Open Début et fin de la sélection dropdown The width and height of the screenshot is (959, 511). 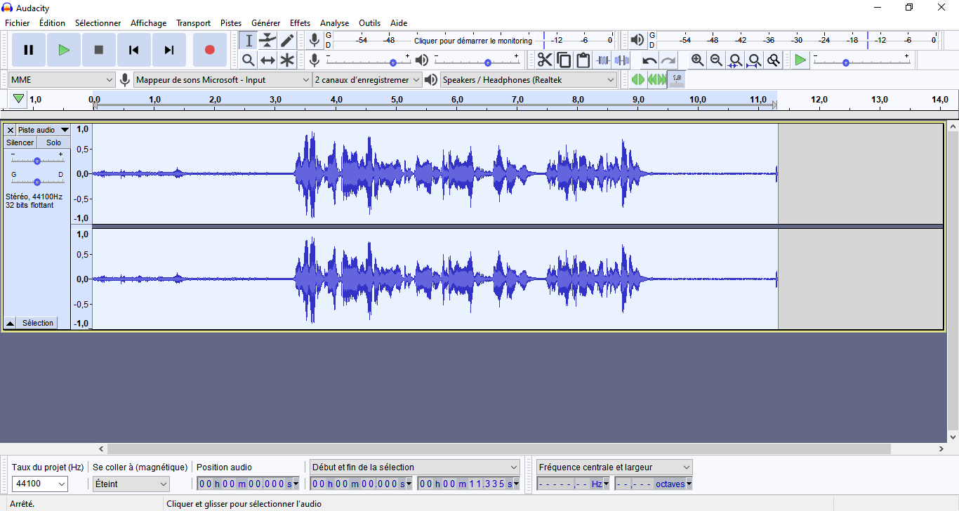(x=415, y=467)
